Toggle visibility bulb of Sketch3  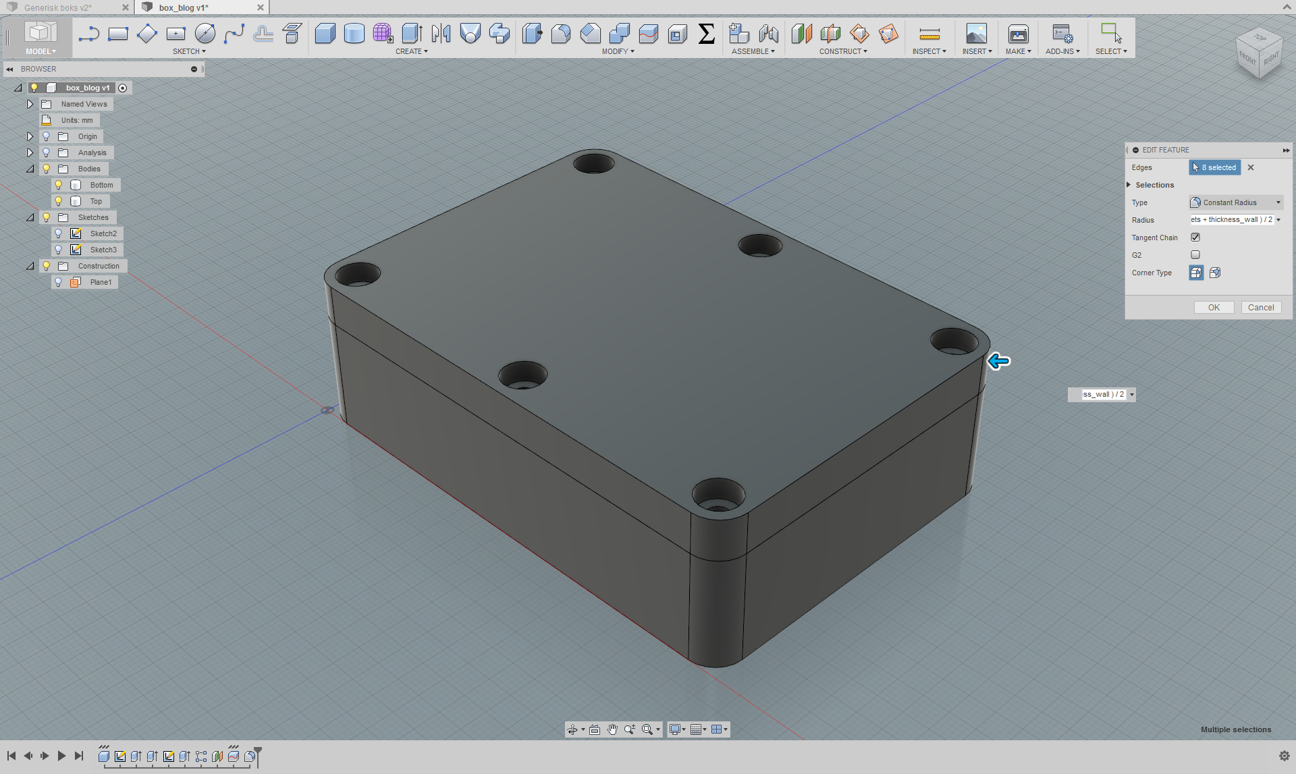(x=59, y=250)
